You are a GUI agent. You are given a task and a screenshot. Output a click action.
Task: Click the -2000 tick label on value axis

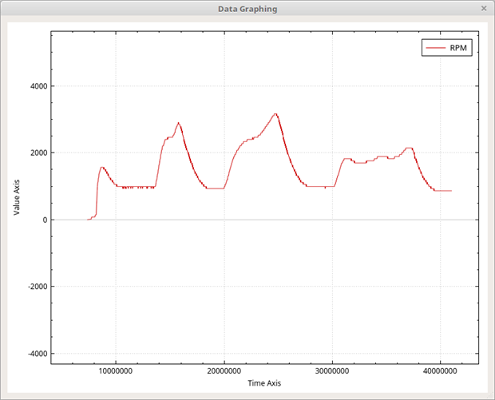(34, 287)
